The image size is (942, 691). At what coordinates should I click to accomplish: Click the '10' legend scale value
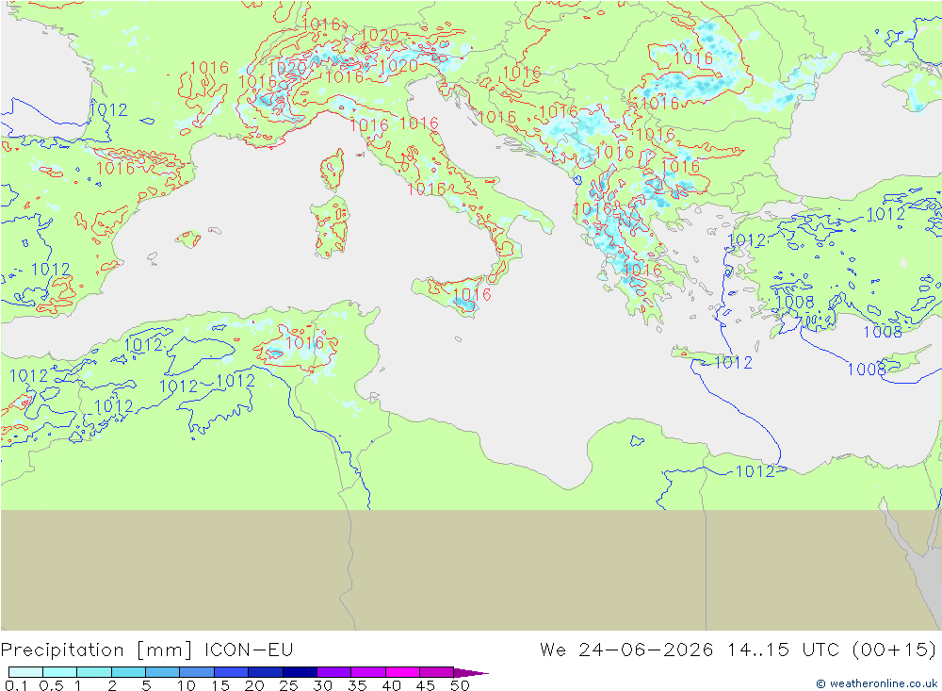(x=187, y=685)
